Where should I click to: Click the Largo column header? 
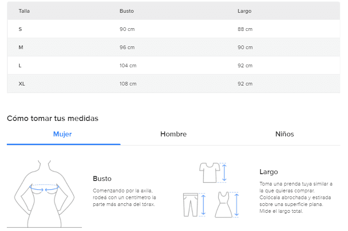click(x=244, y=11)
